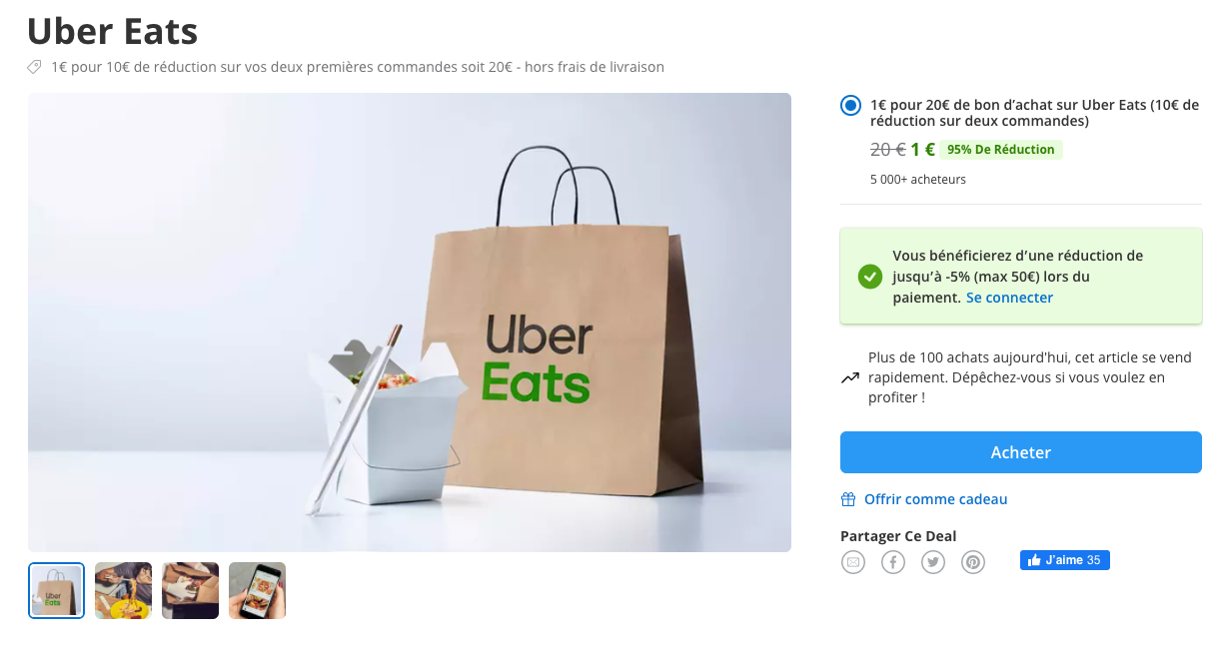1217x659 pixels.
Task: Select the 1€ pour 20€ option radio button
Action: click(x=850, y=106)
